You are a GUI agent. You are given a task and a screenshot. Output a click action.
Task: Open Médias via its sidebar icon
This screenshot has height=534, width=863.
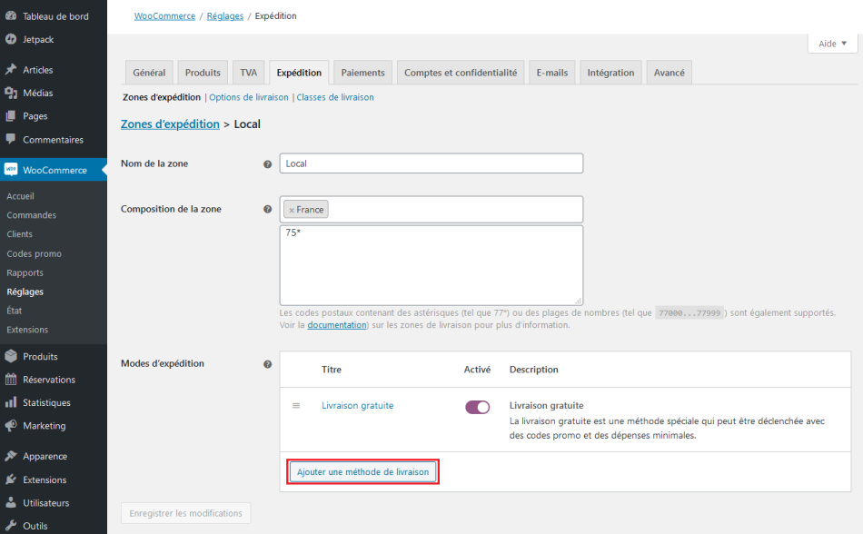coord(11,93)
